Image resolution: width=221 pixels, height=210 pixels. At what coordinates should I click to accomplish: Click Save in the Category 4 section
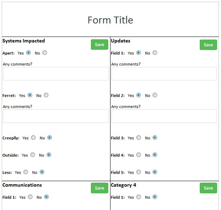tap(208, 188)
